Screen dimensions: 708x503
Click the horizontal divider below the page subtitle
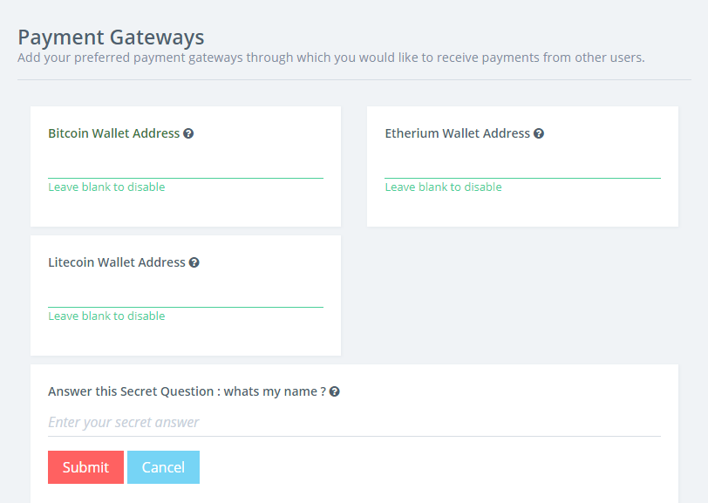(355, 80)
